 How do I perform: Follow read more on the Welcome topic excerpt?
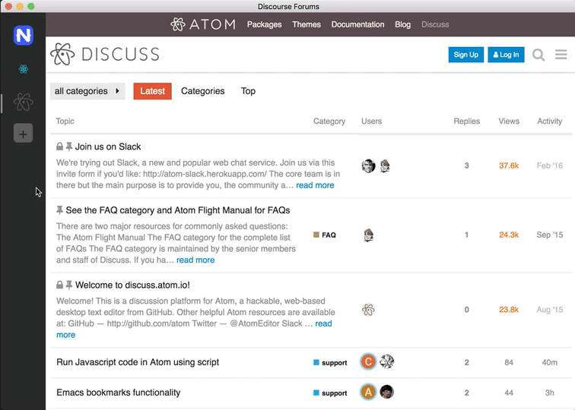(x=323, y=323)
